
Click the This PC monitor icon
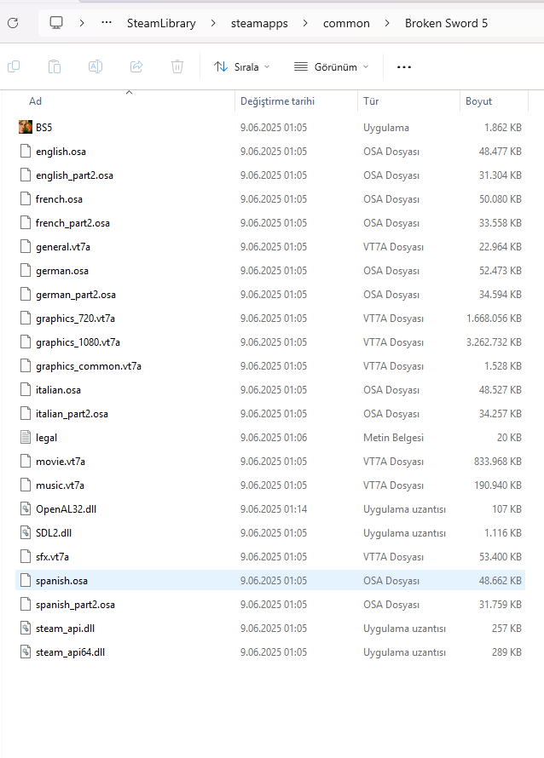56,23
